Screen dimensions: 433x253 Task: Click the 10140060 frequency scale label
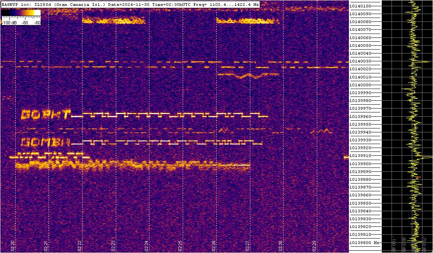click(360, 37)
